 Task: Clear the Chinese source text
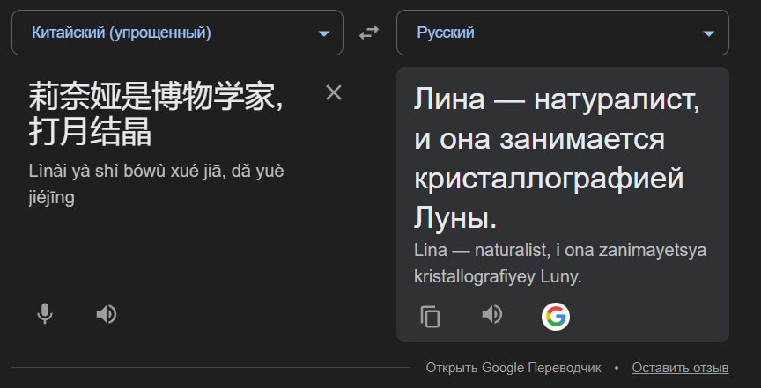pyautogui.click(x=334, y=92)
